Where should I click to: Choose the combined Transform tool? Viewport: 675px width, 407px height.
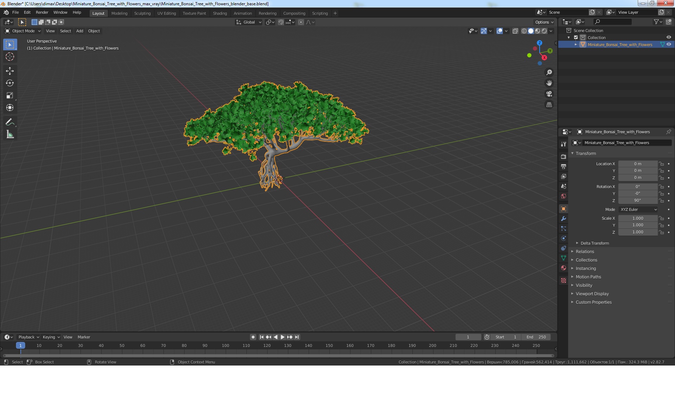tap(10, 108)
